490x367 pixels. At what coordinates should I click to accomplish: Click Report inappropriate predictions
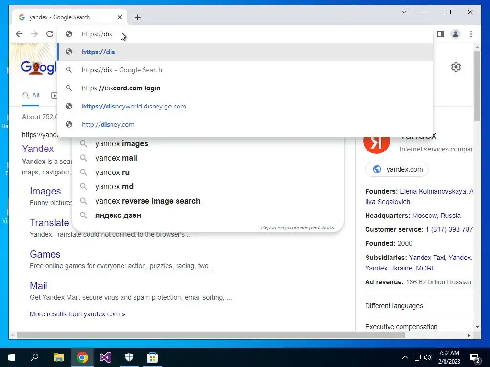tap(297, 227)
